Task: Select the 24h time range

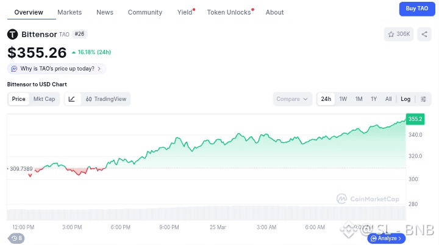Action: coord(326,99)
